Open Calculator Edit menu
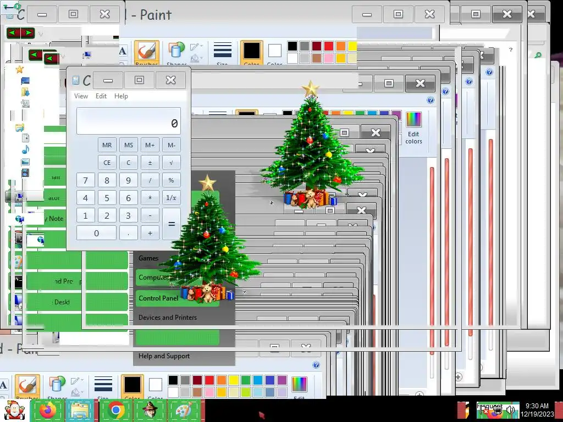The height and width of the screenshot is (422, 563). (101, 96)
